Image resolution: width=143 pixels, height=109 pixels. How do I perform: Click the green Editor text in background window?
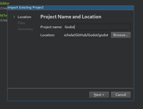click(5, 4)
